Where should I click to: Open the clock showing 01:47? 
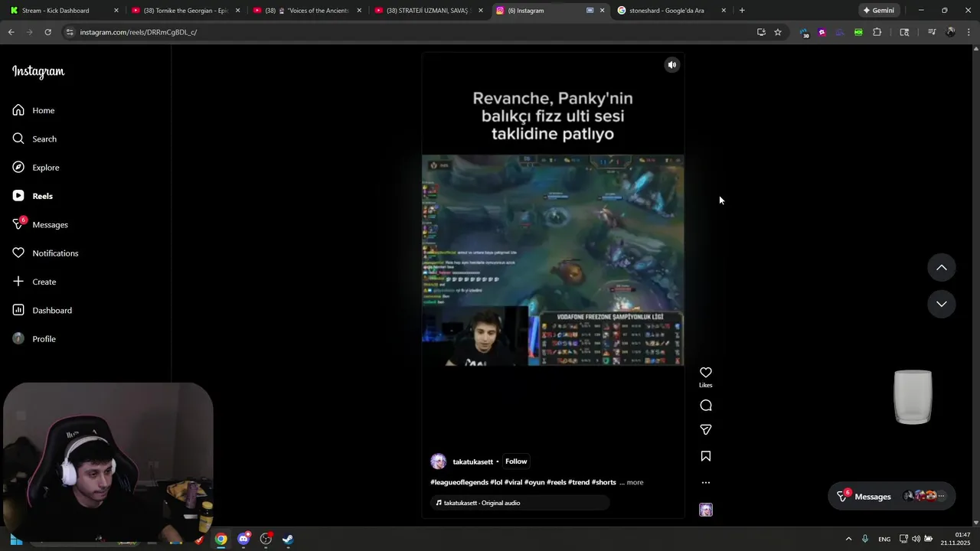955,538
